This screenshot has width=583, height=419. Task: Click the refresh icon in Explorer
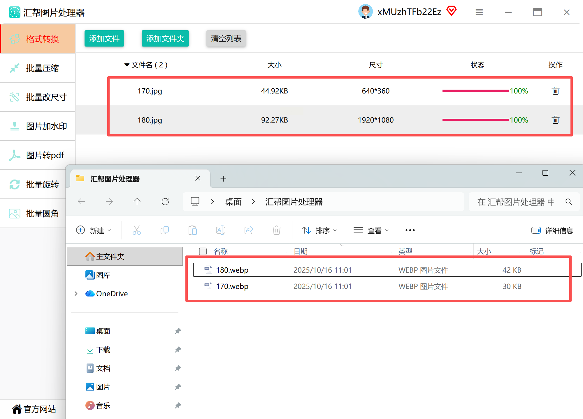pos(165,202)
